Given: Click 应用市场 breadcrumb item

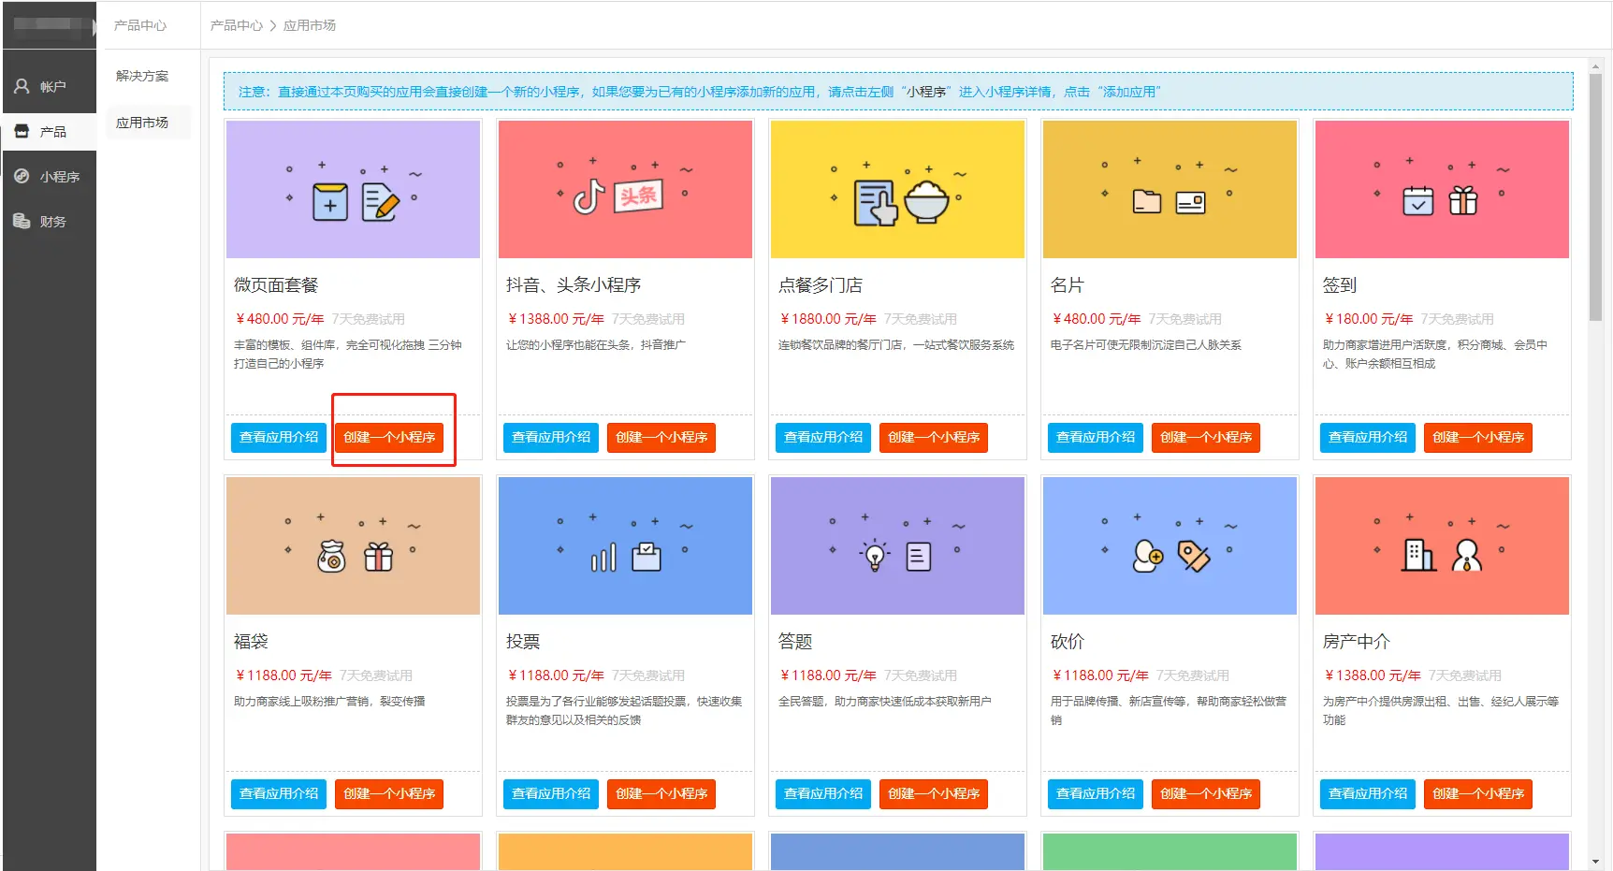Looking at the screenshot, I should 310,25.
